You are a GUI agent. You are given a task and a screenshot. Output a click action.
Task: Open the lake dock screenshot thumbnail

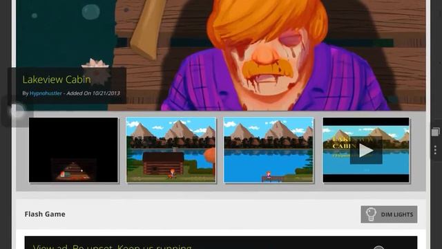269,150
